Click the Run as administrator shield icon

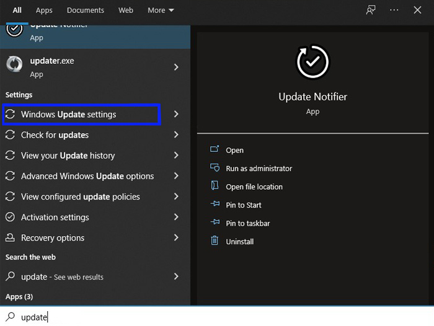[215, 168]
